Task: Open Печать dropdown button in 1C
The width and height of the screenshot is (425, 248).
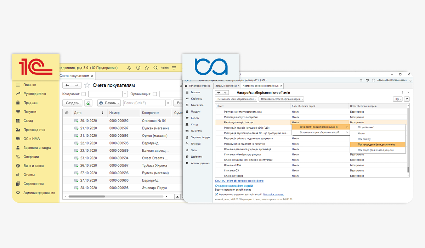Action: click(x=109, y=103)
